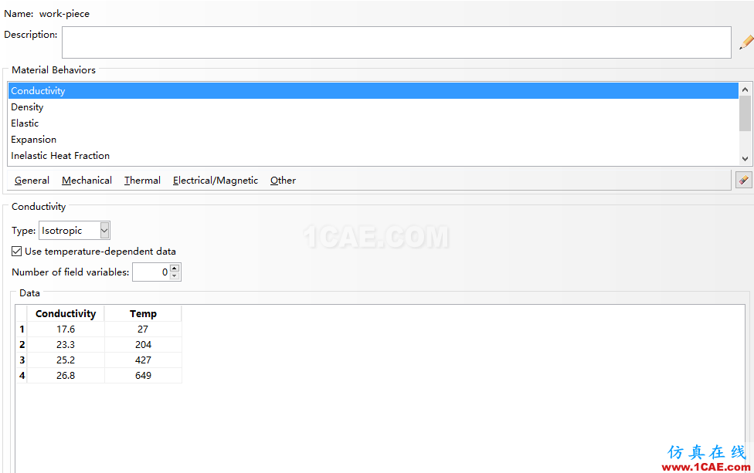
Task: Select Elastic behavior in list
Action: 373,123
